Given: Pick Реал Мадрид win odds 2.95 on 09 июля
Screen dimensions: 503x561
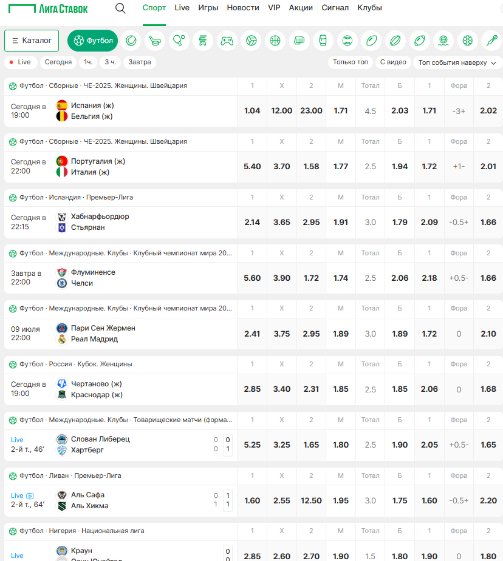Looking at the screenshot, I should click(311, 334).
